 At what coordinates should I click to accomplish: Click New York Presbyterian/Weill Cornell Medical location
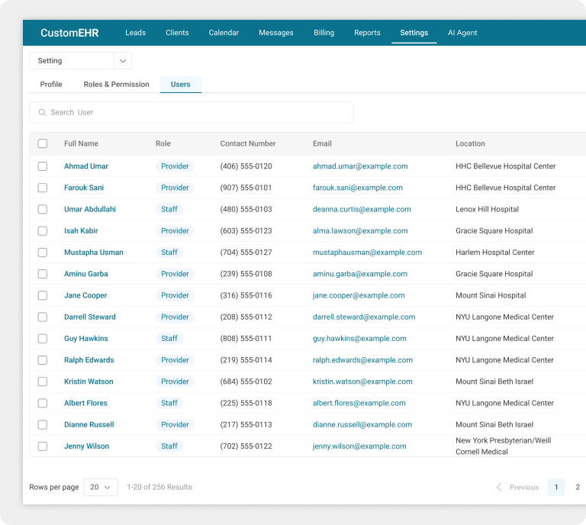(x=503, y=446)
